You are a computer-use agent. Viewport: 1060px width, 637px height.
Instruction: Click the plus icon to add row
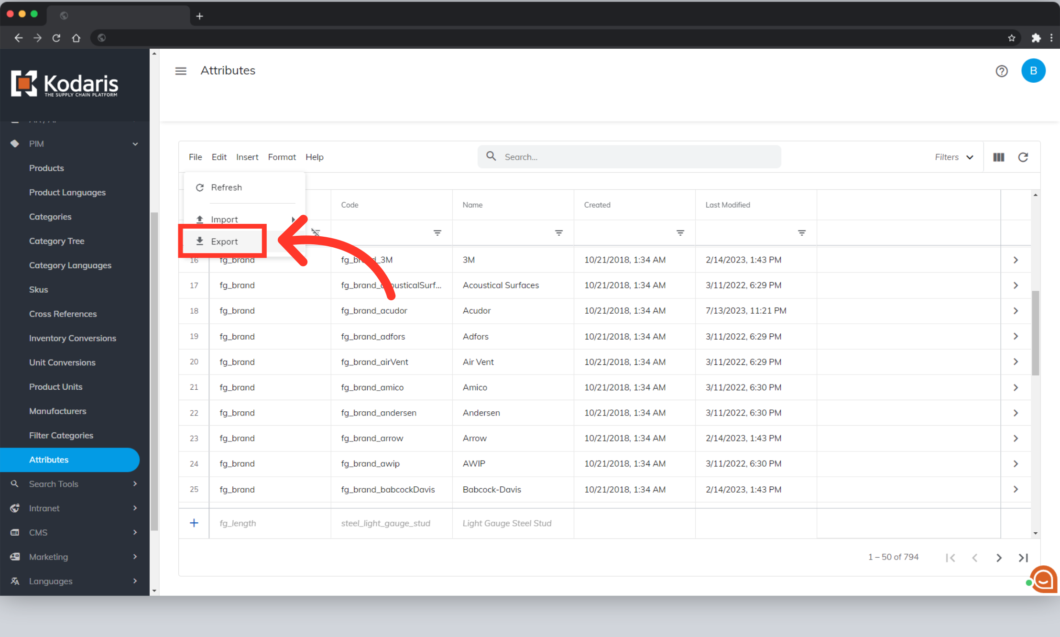[194, 523]
